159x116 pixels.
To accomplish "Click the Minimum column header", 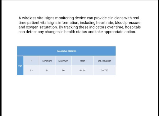I will (47, 61).
